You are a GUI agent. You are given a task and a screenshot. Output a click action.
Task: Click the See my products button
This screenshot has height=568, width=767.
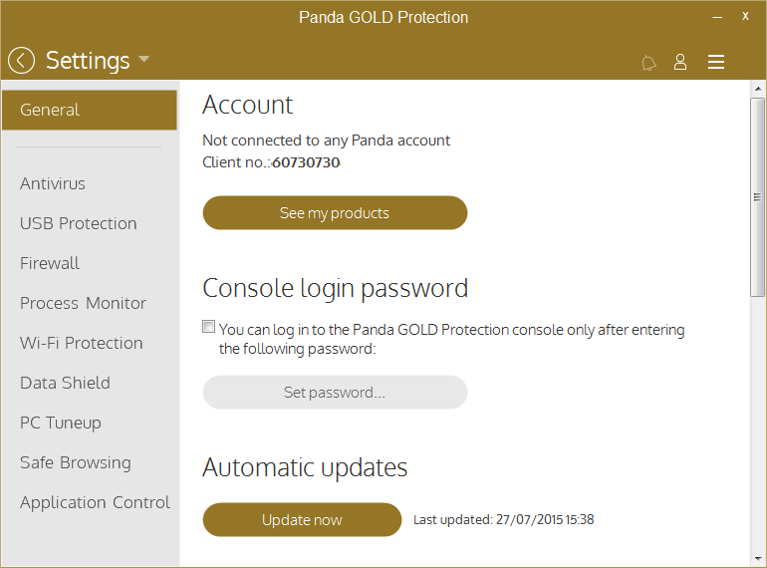(335, 213)
